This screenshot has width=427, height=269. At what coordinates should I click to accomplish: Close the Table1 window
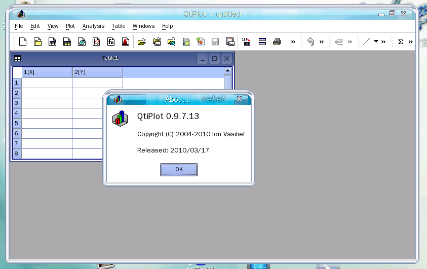tap(226, 59)
